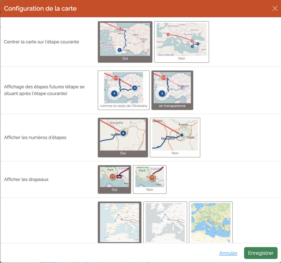Select the light blue map style
This screenshot has width=281, height=263.
[x=119, y=222]
